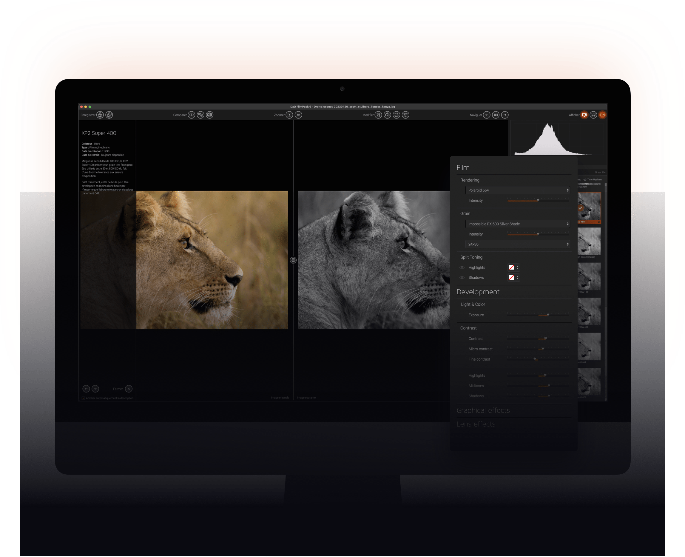
Task: Click the Split Toning Shadows color swatch
Action: tap(511, 278)
